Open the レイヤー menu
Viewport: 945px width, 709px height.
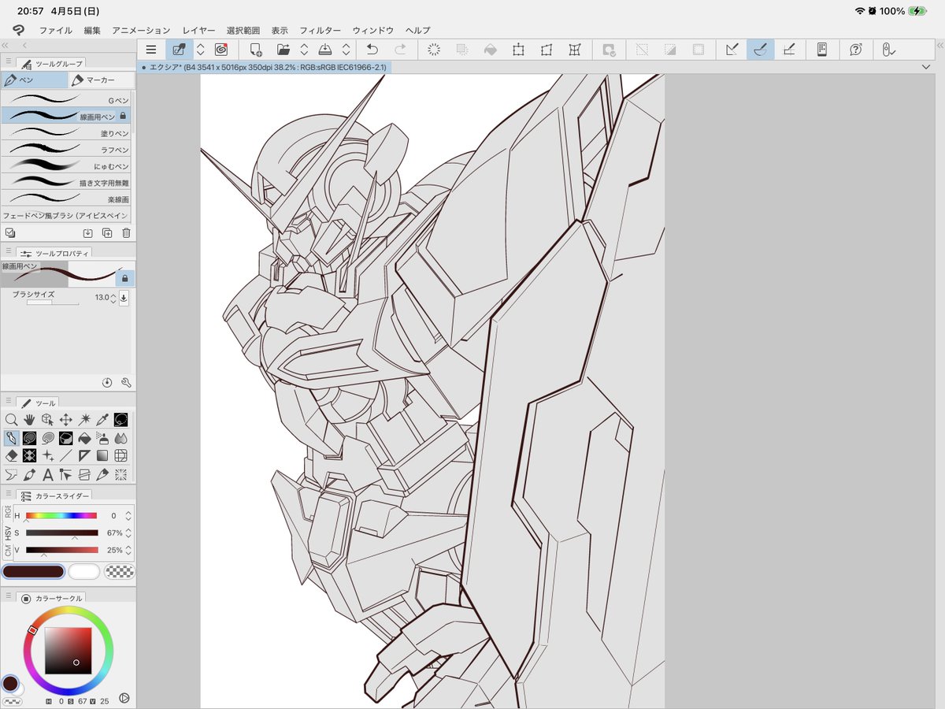(198, 30)
